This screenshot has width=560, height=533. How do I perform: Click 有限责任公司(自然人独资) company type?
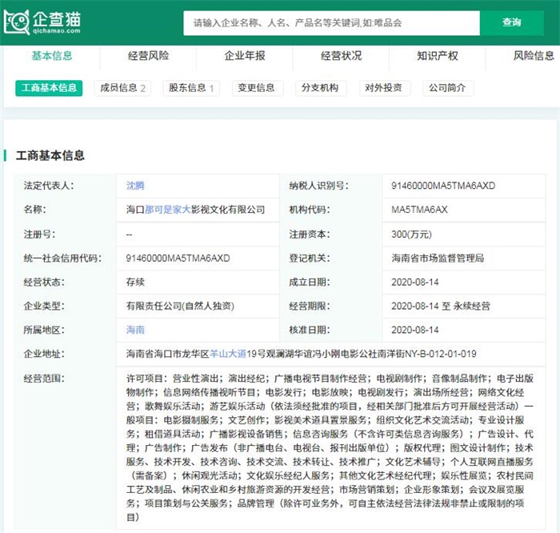coord(180,306)
